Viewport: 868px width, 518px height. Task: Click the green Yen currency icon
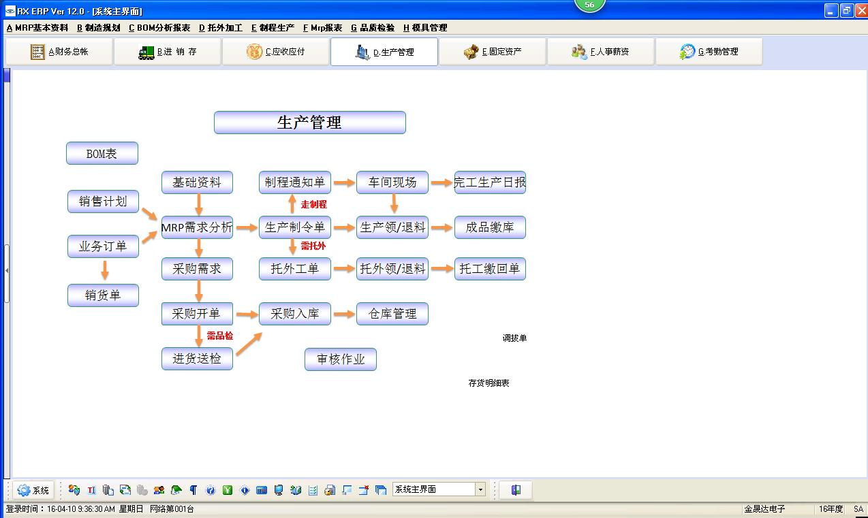tap(228, 490)
